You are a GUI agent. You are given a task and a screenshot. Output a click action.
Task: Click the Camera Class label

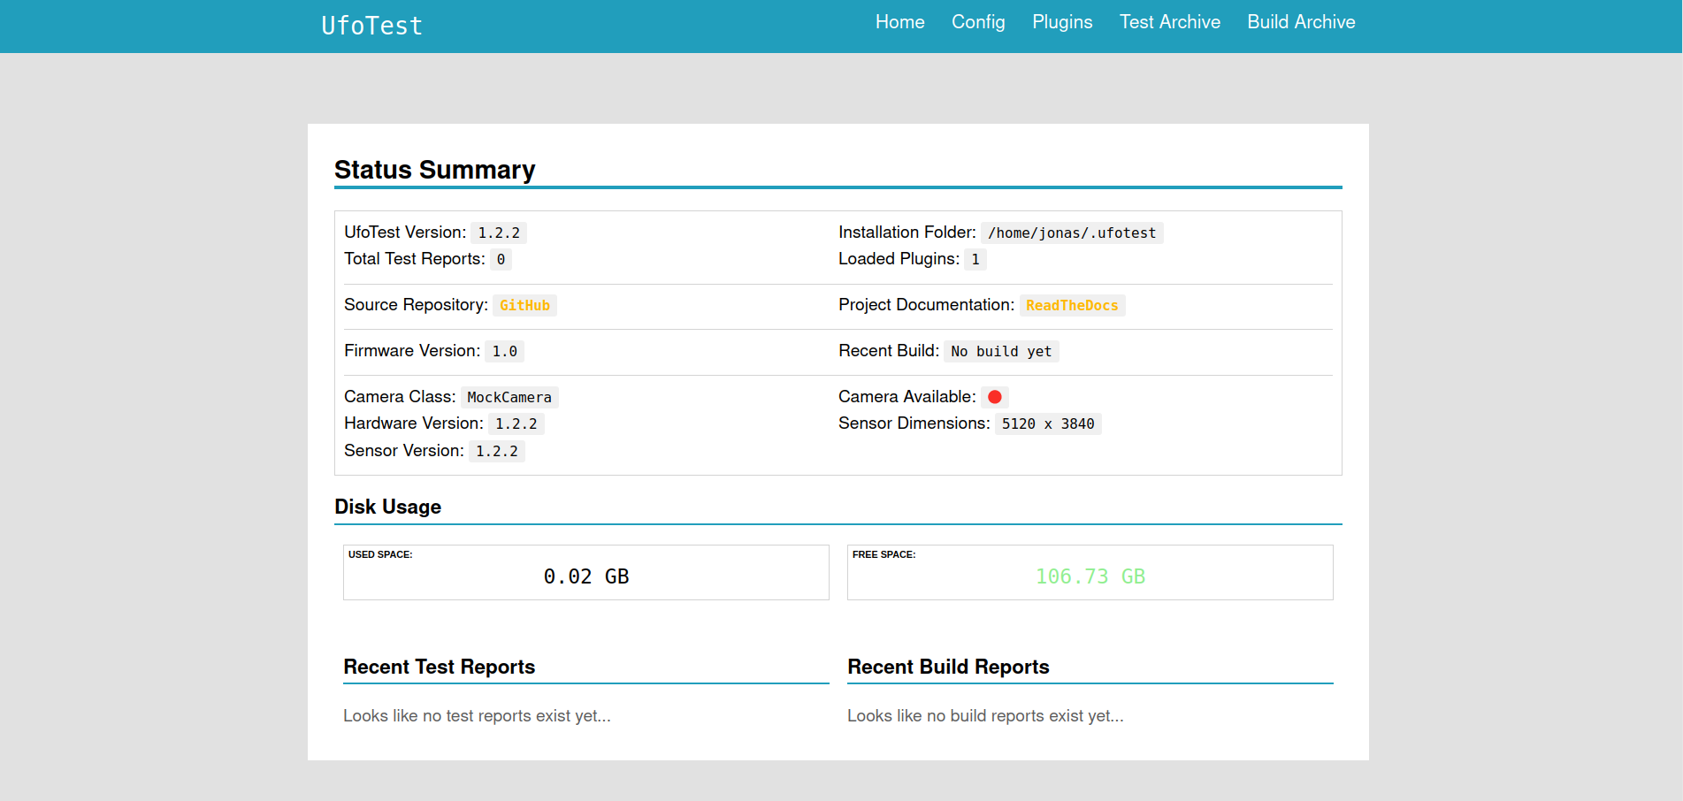tap(400, 397)
